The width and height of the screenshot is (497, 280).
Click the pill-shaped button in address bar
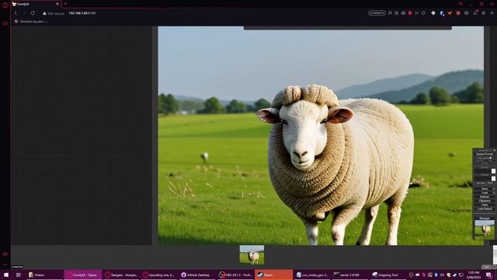[377, 13]
